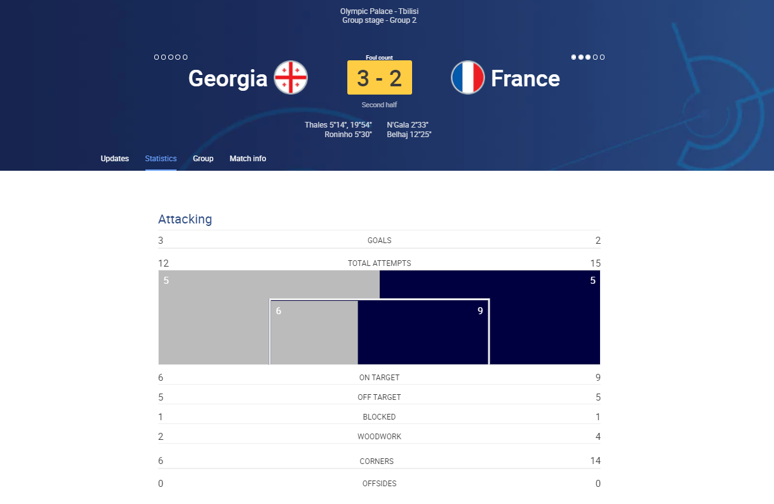Click the TOTAL ATTEMPTS stat row label
This screenshot has height=504, width=774.
(x=379, y=263)
